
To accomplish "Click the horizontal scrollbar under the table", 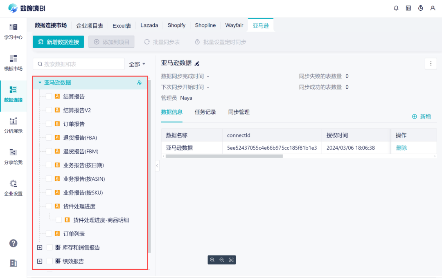I will click(x=224, y=156).
